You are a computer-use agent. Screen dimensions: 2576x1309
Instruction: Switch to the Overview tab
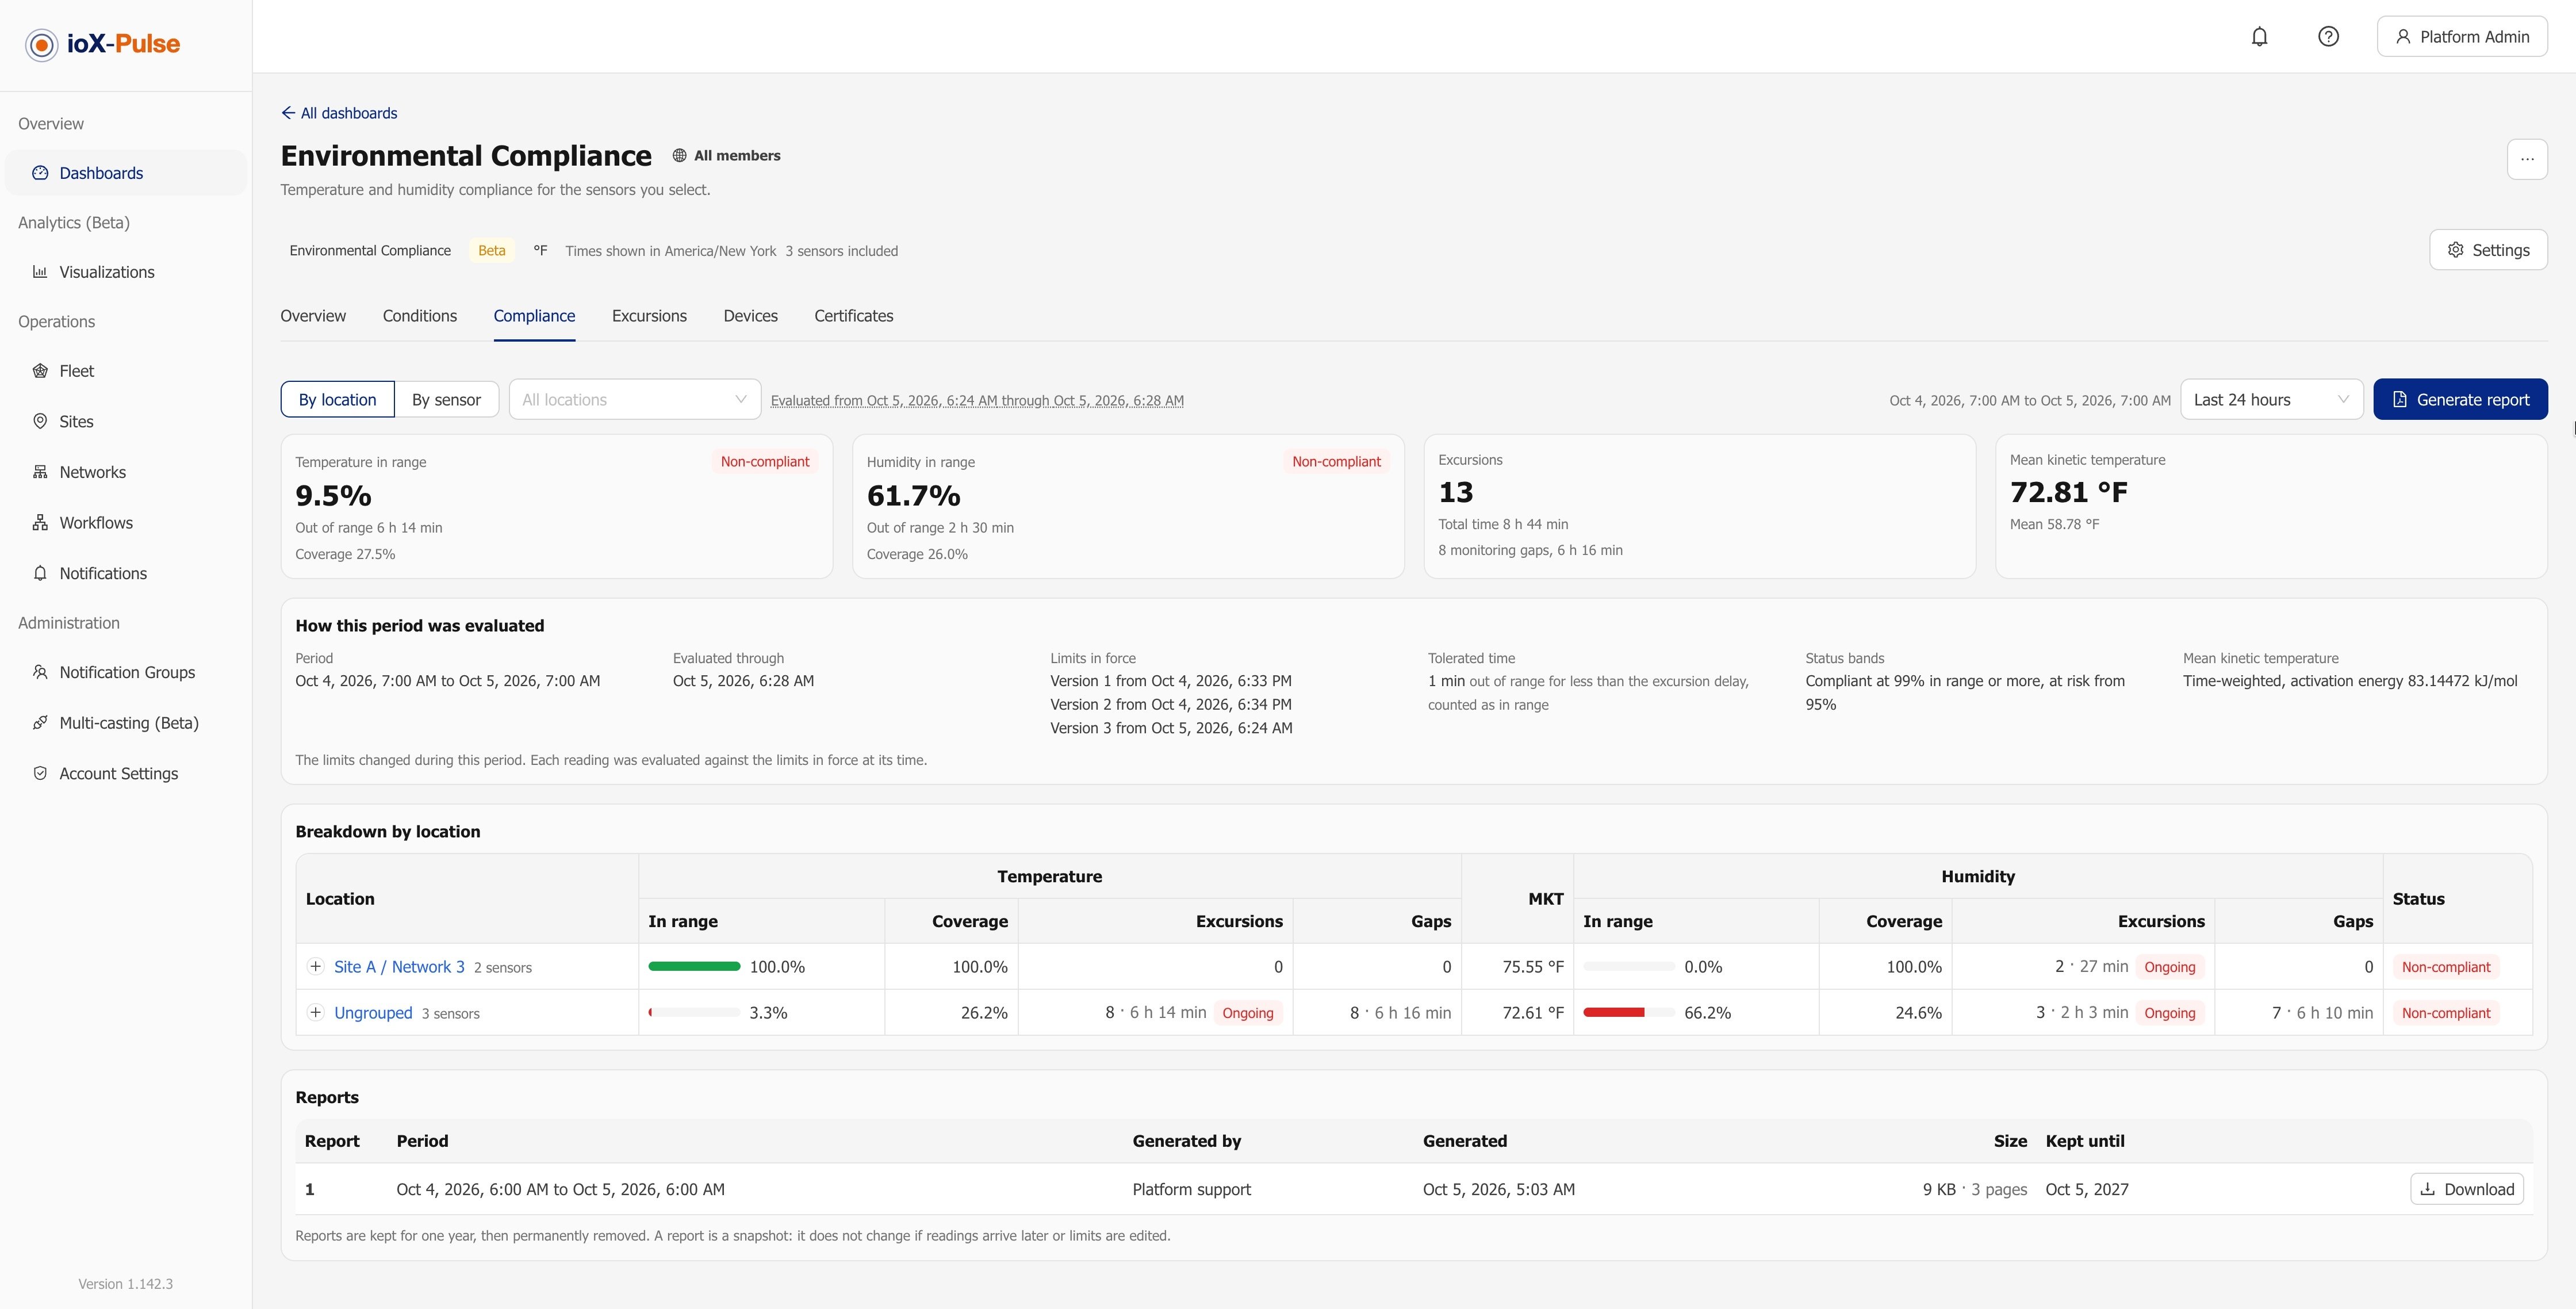(x=313, y=316)
